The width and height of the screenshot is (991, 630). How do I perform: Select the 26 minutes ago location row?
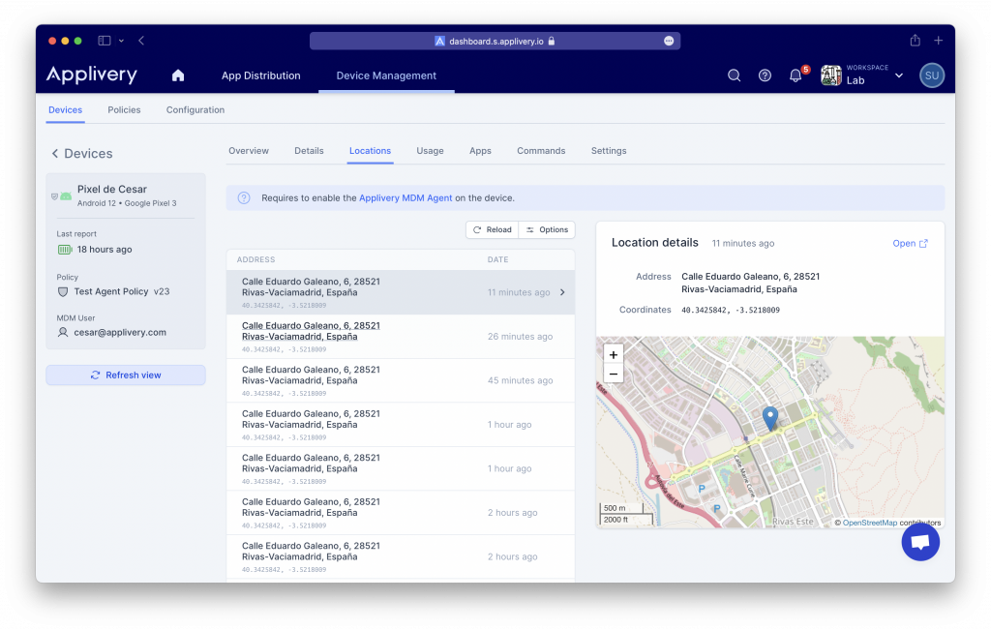pyautogui.click(x=401, y=337)
